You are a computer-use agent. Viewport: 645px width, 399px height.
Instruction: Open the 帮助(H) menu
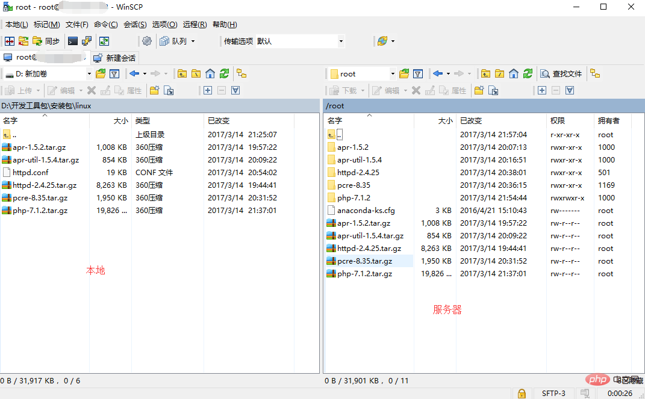(x=225, y=25)
